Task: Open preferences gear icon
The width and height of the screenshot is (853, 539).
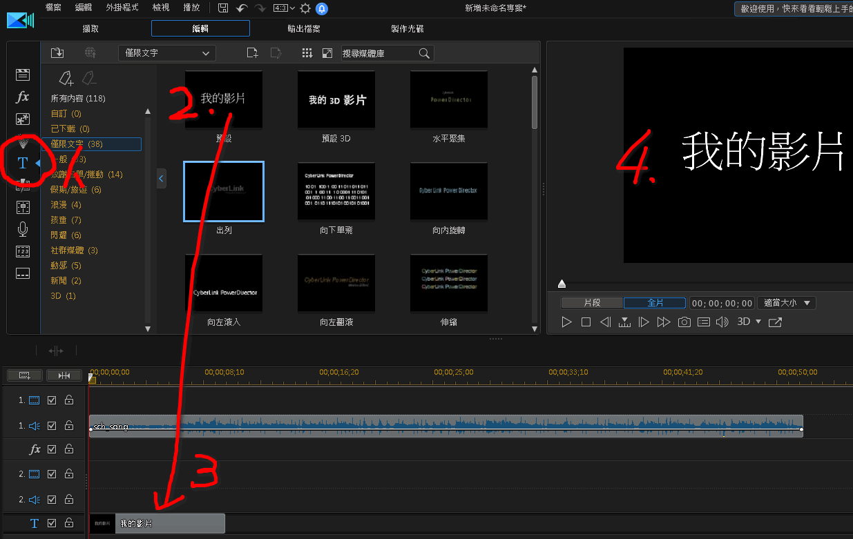Action: pyautogui.click(x=305, y=8)
